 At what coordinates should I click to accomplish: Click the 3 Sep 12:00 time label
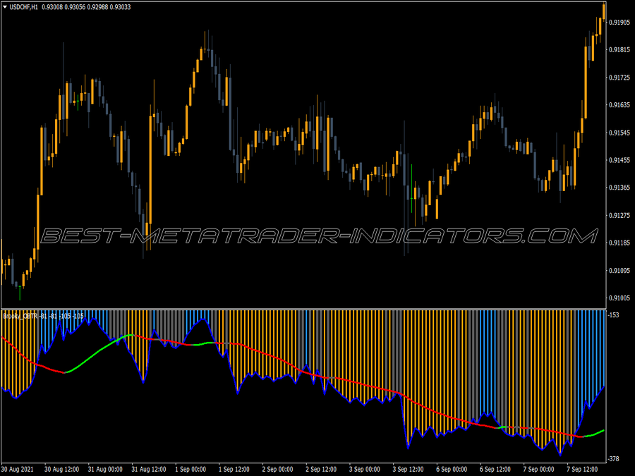(x=409, y=470)
